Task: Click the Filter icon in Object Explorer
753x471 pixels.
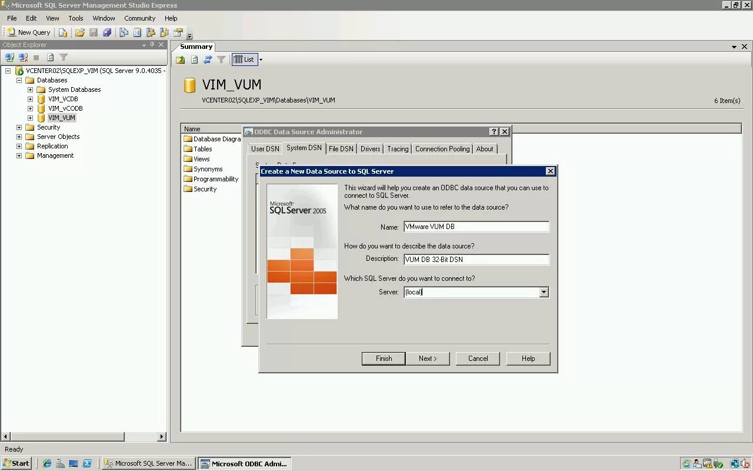Action: click(64, 58)
